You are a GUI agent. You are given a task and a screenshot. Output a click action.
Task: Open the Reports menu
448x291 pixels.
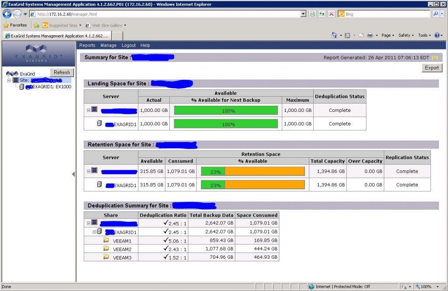[x=87, y=45]
